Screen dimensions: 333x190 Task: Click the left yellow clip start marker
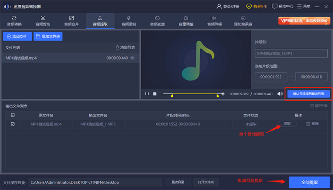click(172, 96)
